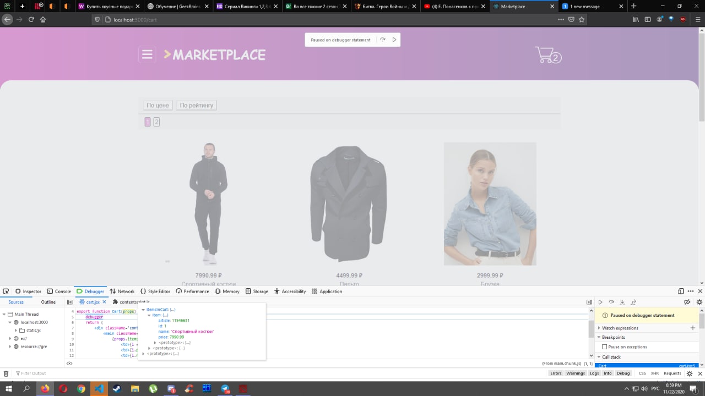Open the Firefox library icon
Viewport: 705px width, 396px height.
[636, 19]
